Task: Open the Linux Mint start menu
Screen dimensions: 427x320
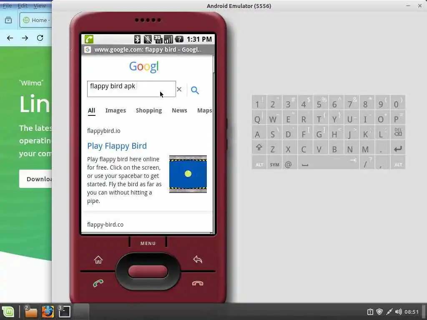Action: coord(8,312)
